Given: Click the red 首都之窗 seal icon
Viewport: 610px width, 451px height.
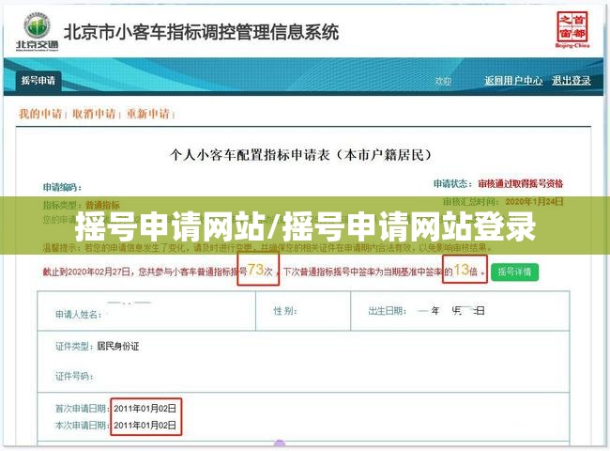Looking at the screenshot, I should [x=572, y=30].
